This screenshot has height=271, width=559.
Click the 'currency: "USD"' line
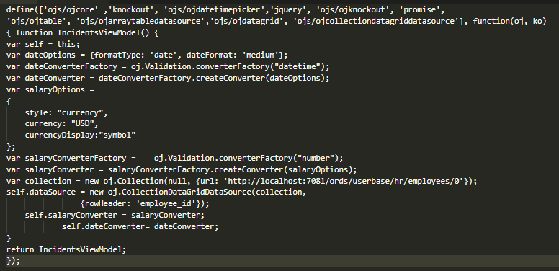click(x=61, y=124)
